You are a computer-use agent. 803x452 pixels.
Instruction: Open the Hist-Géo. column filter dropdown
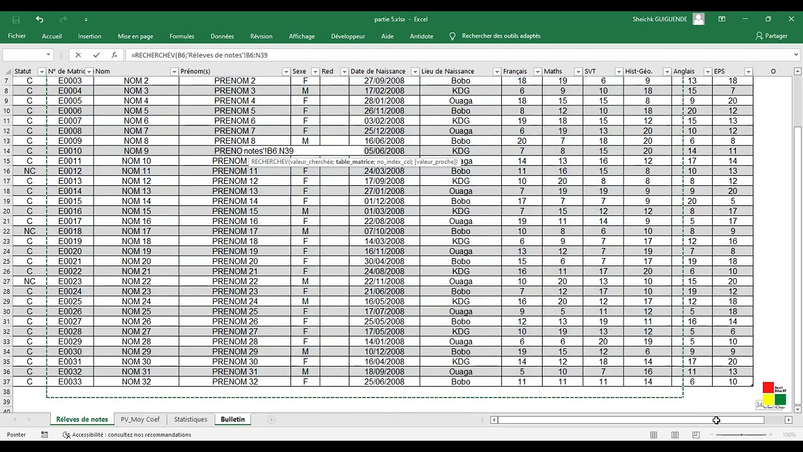pyautogui.click(x=667, y=72)
